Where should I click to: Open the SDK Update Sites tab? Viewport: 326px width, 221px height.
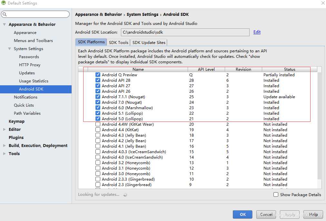(149, 43)
